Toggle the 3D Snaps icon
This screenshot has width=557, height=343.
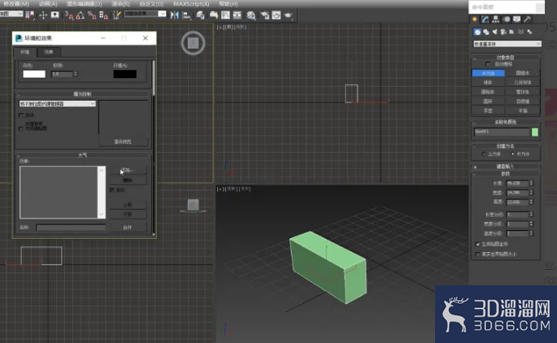[68, 15]
